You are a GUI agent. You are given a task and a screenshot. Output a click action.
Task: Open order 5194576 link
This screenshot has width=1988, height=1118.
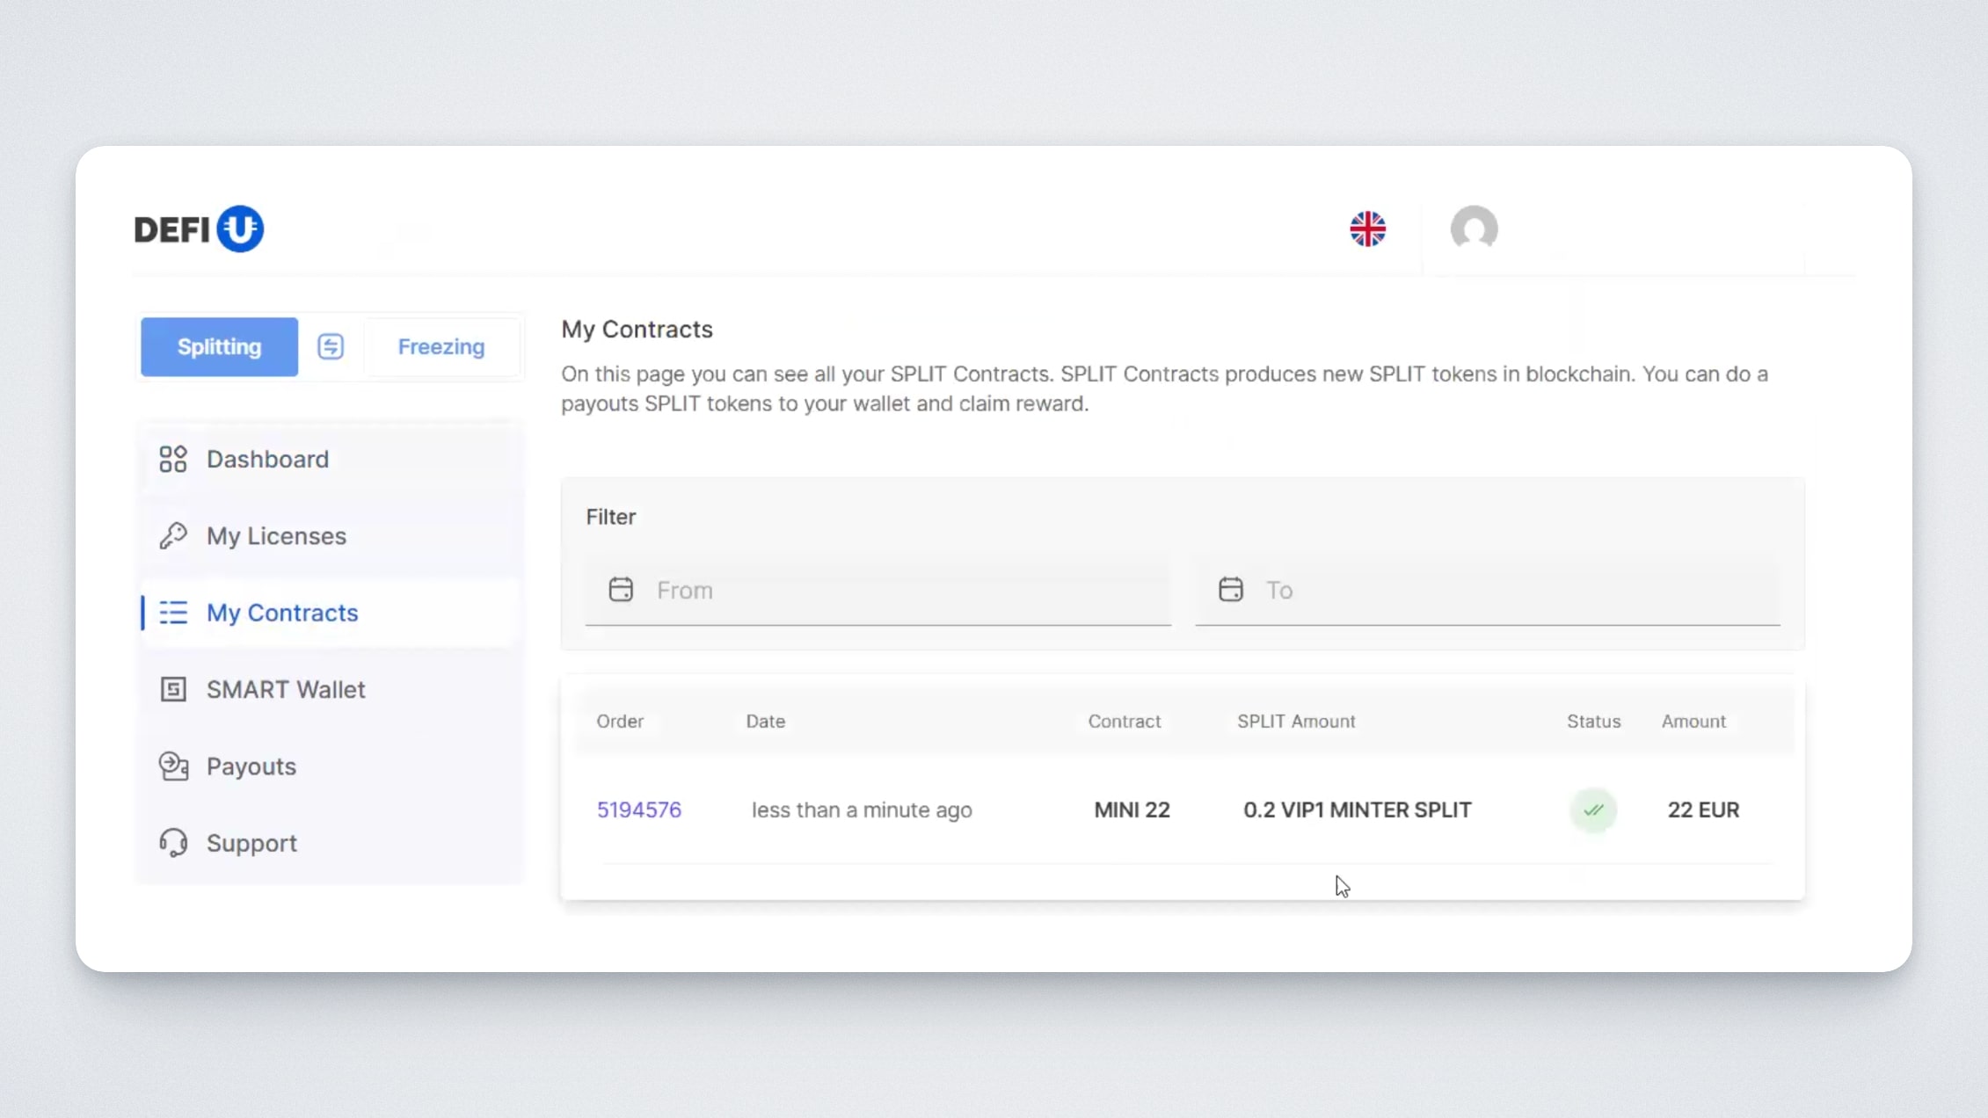(639, 809)
